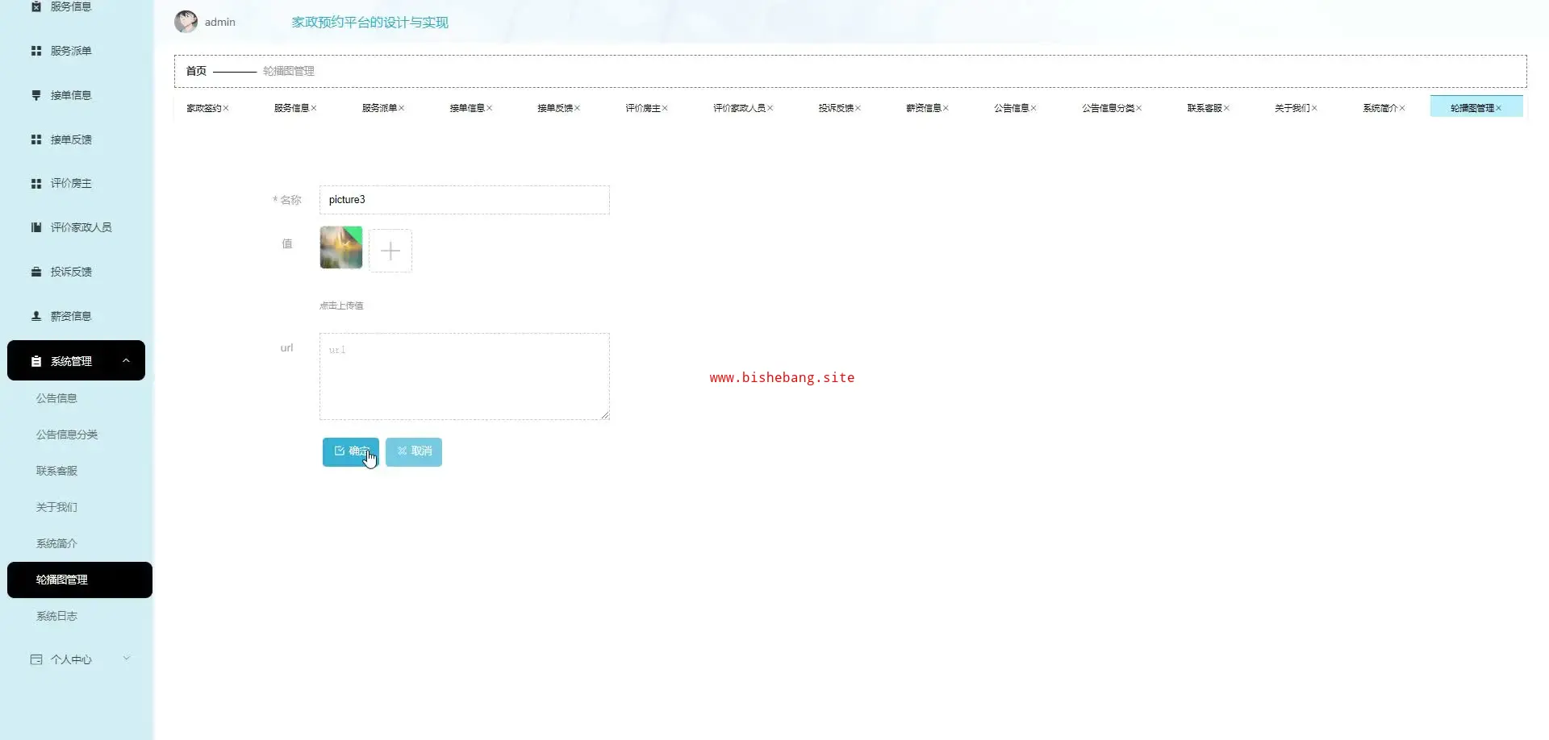Click the uploaded picture thumbnail
The width and height of the screenshot is (1549, 740).
[341, 247]
